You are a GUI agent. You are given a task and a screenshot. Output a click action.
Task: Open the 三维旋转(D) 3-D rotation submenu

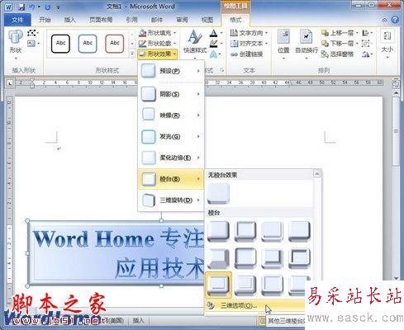pos(171,200)
